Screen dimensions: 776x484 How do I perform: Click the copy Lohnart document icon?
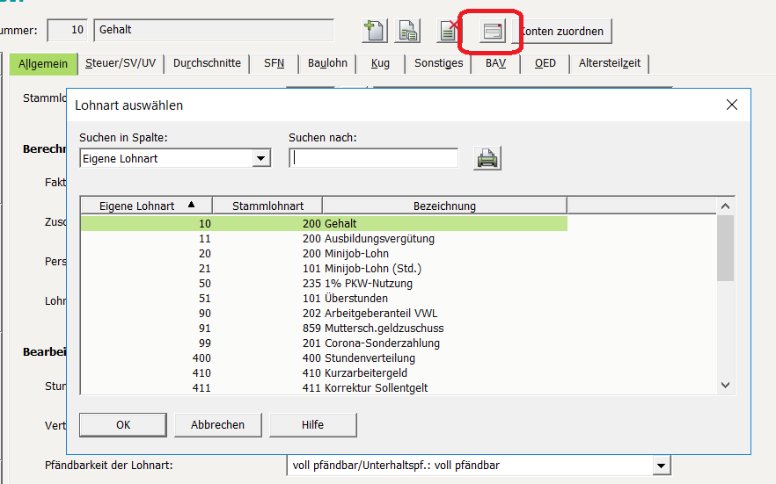coord(407,31)
